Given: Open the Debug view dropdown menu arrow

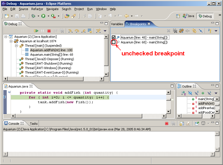Looking at the screenshot, I should pyautogui.click(x=105, y=31).
